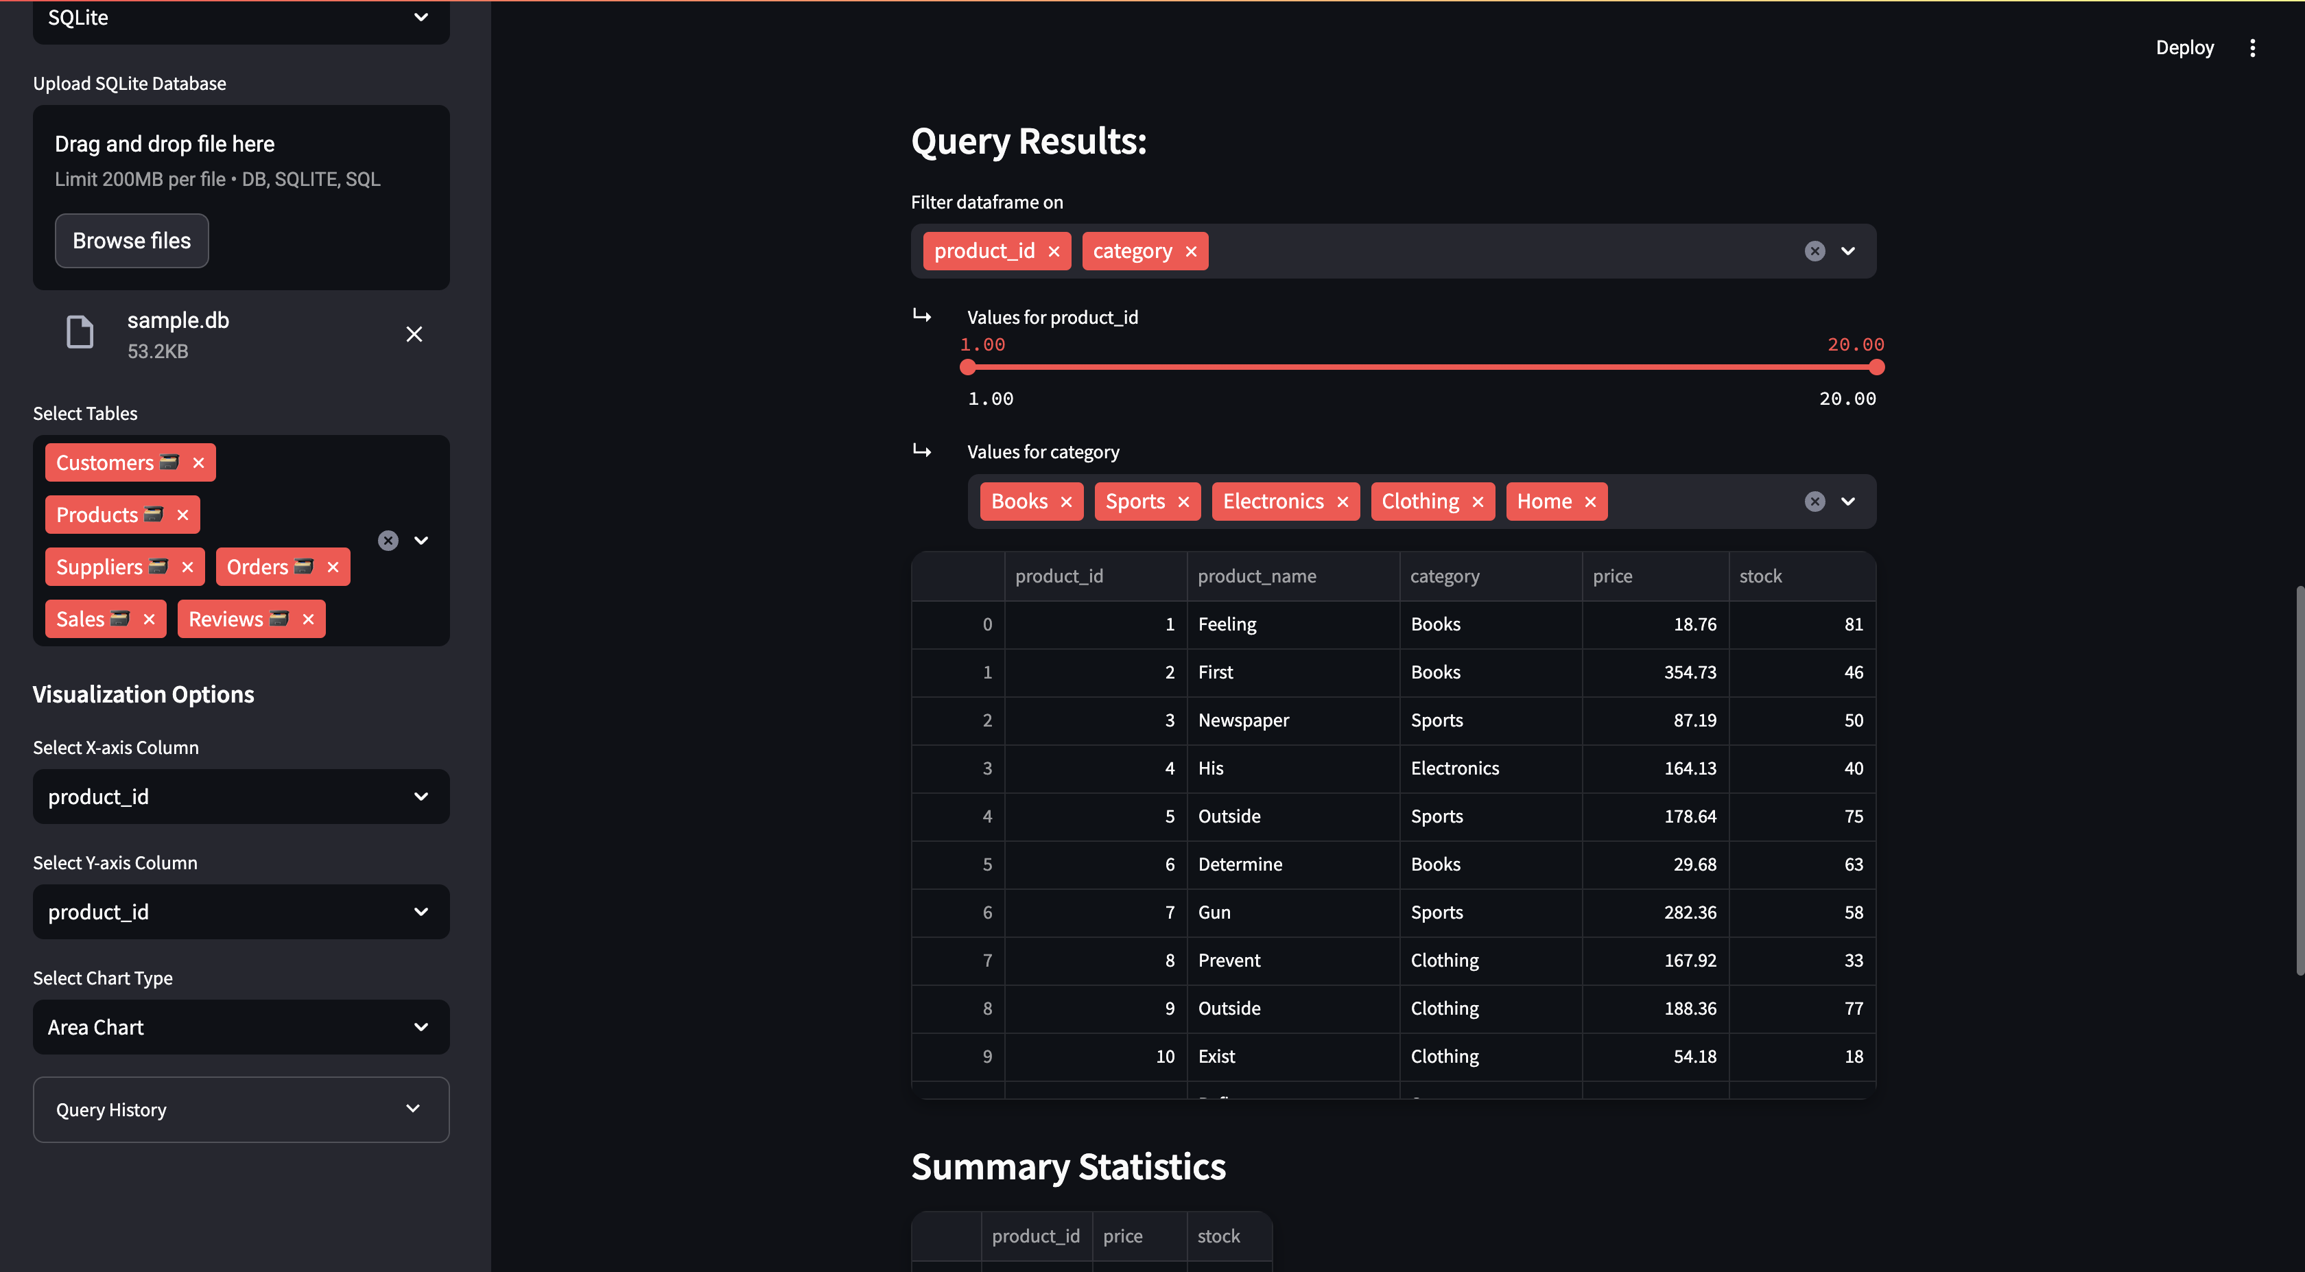Open the Chart Type dropdown

pyautogui.click(x=241, y=1027)
